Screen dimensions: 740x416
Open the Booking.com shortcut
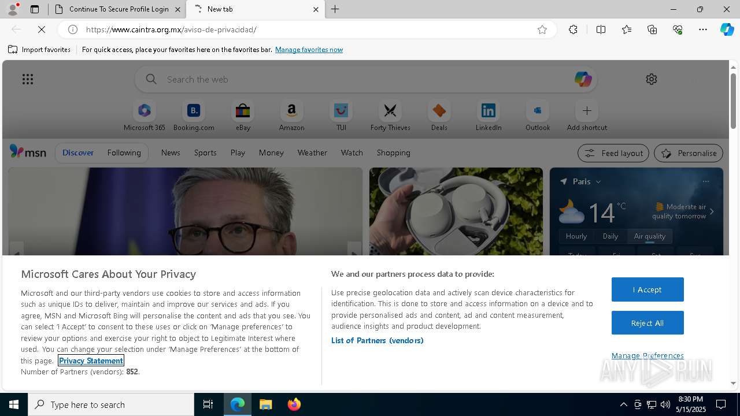(x=194, y=116)
